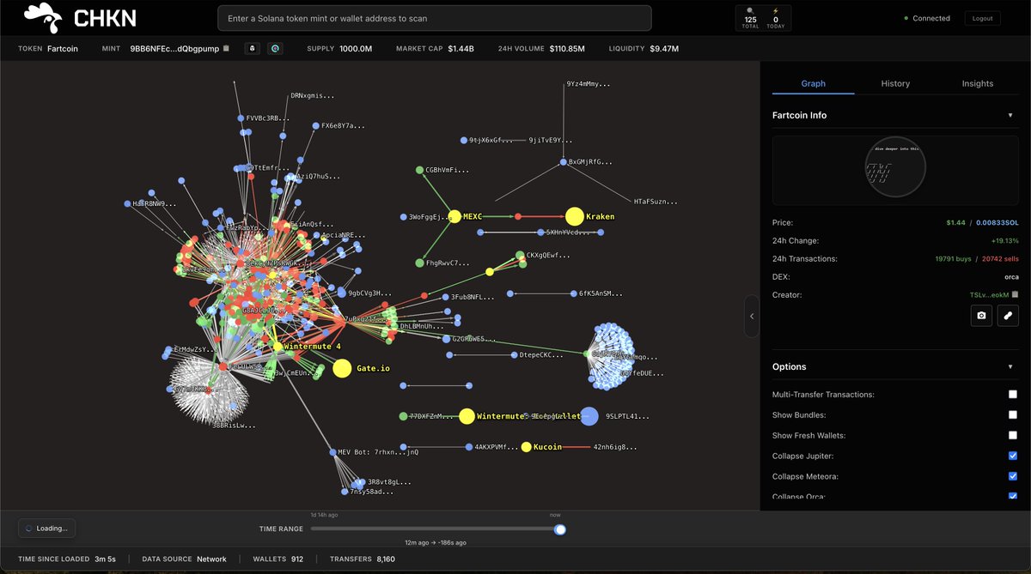Viewport: 1031px width, 574px height.
Task: Click the CHKN rooster logo
Action: 43,17
